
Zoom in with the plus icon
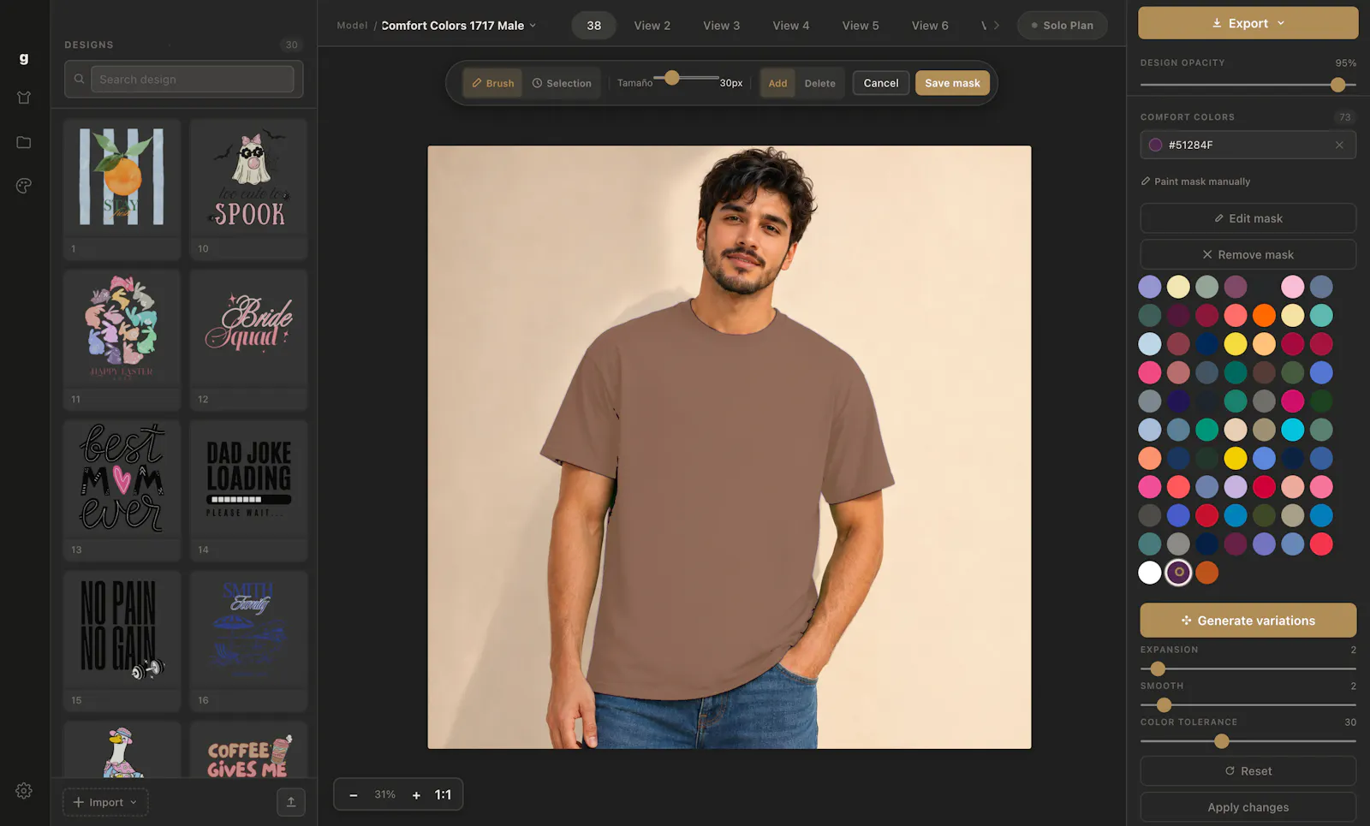pyautogui.click(x=416, y=795)
